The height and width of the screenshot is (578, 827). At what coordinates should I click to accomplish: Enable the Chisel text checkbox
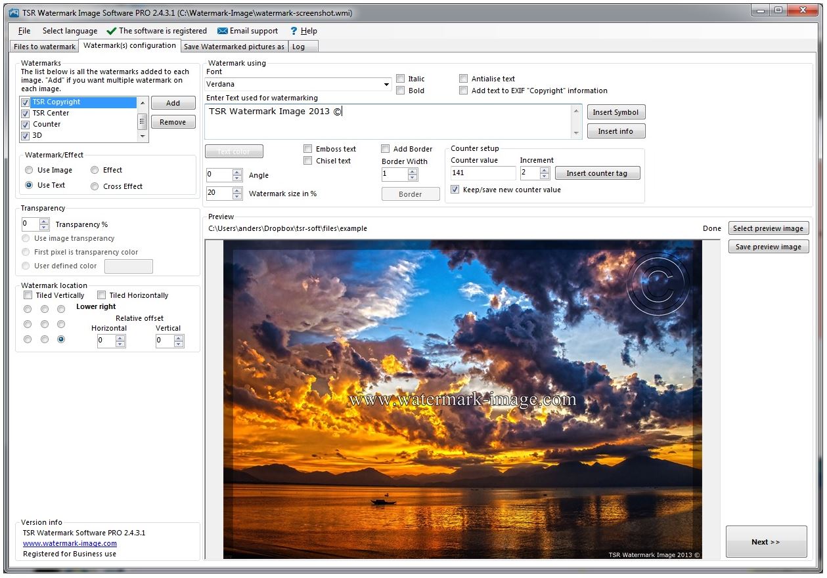(x=308, y=161)
